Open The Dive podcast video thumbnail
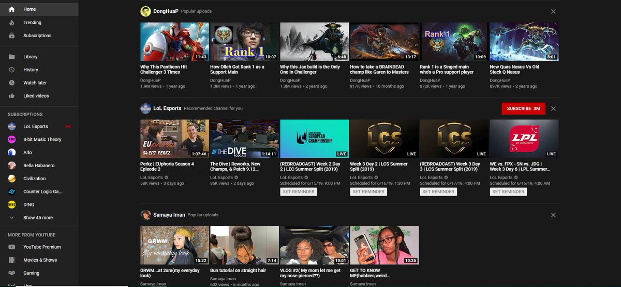The height and width of the screenshot is (287, 621). pyautogui.click(x=244, y=139)
